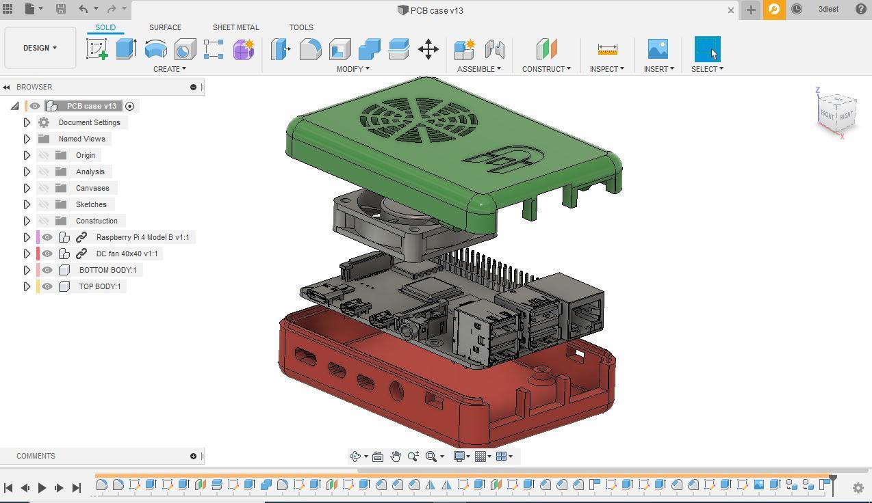The height and width of the screenshot is (503, 872).
Task: Click the Extrude tool icon
Action: tap(126, 49)
